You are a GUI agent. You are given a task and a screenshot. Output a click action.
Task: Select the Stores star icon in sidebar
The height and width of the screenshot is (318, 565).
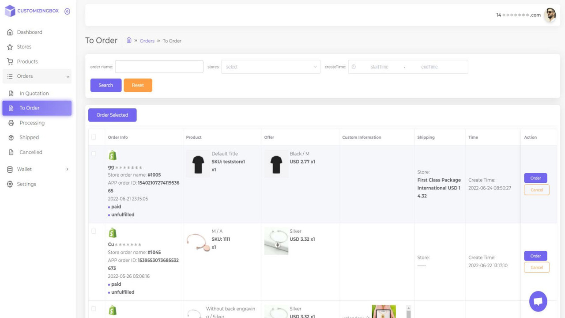[10, 46]
